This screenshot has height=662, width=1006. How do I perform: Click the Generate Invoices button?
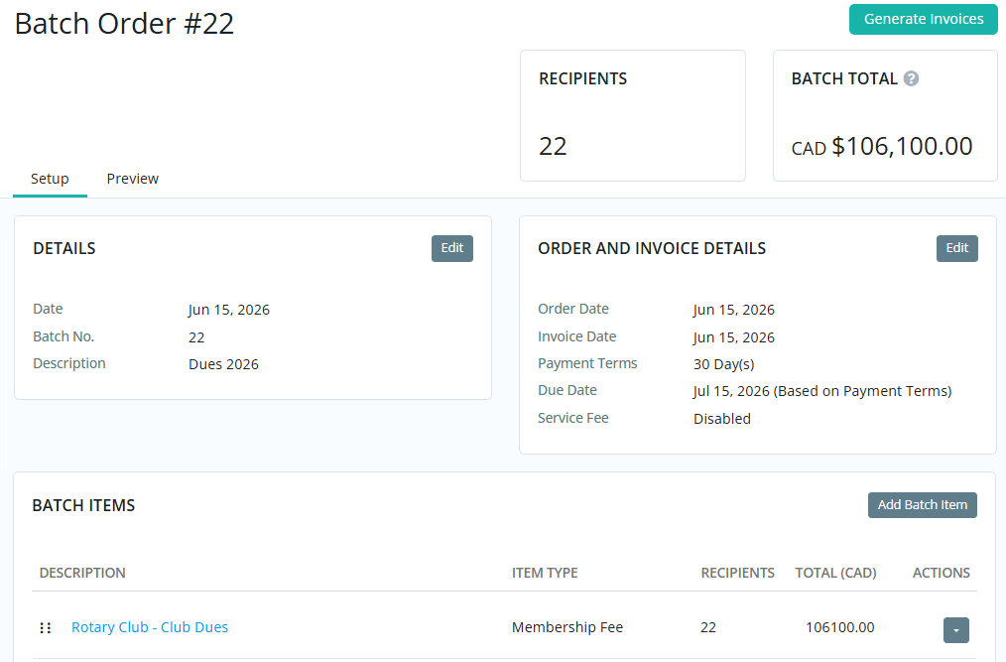924,19
